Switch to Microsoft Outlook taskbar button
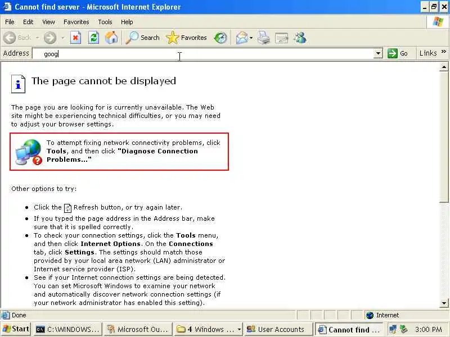Image resolution: width=450 pixels, height=337 pixels. [x=138, y=330]
